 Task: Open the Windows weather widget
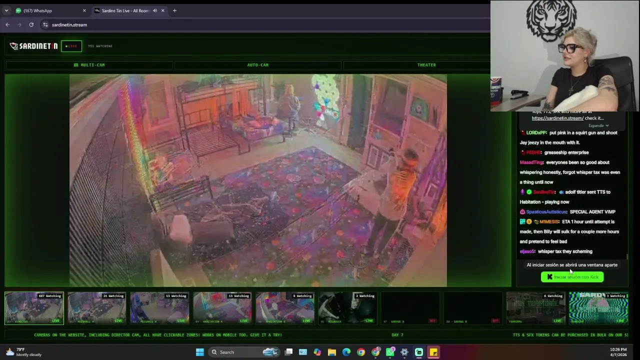(22, 352)
